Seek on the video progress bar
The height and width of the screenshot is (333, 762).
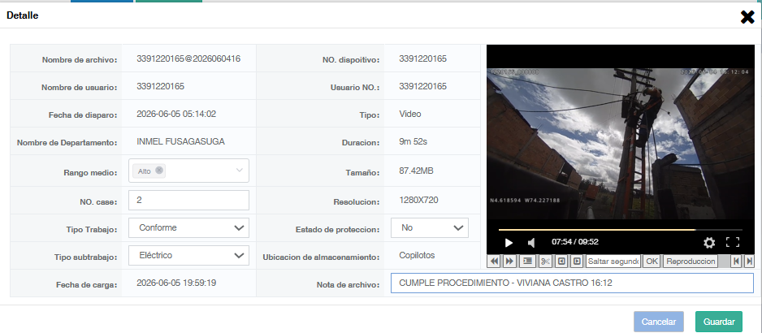point(620,230)
